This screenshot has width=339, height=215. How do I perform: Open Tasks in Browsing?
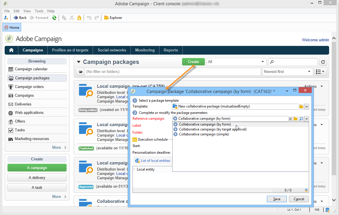[x=37, y=130]
